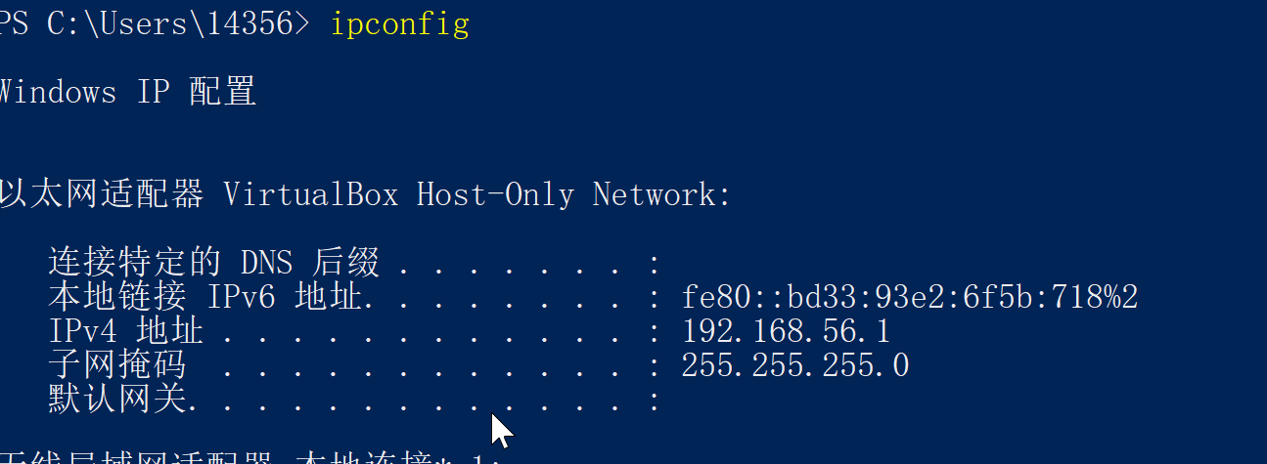Click the colon after DNS 后缀 dots
Viewport: 1267px width, 464px height.
655,265
